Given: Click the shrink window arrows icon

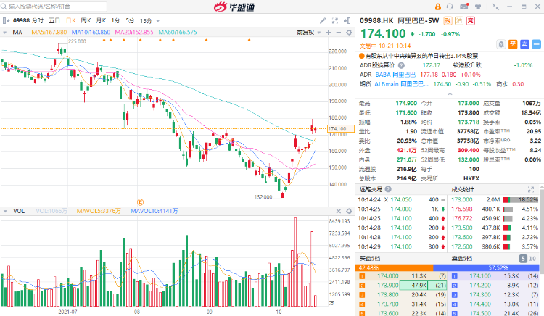Looking at the screenshot, I should 495,7.
